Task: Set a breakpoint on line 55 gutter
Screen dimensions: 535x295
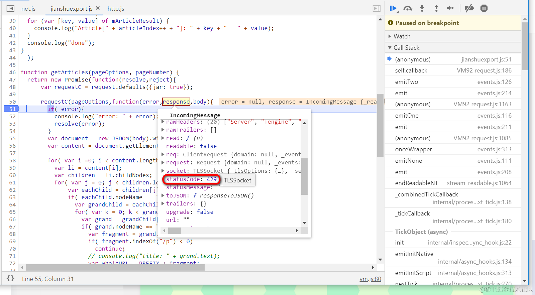Action: (x=12, y=138)
